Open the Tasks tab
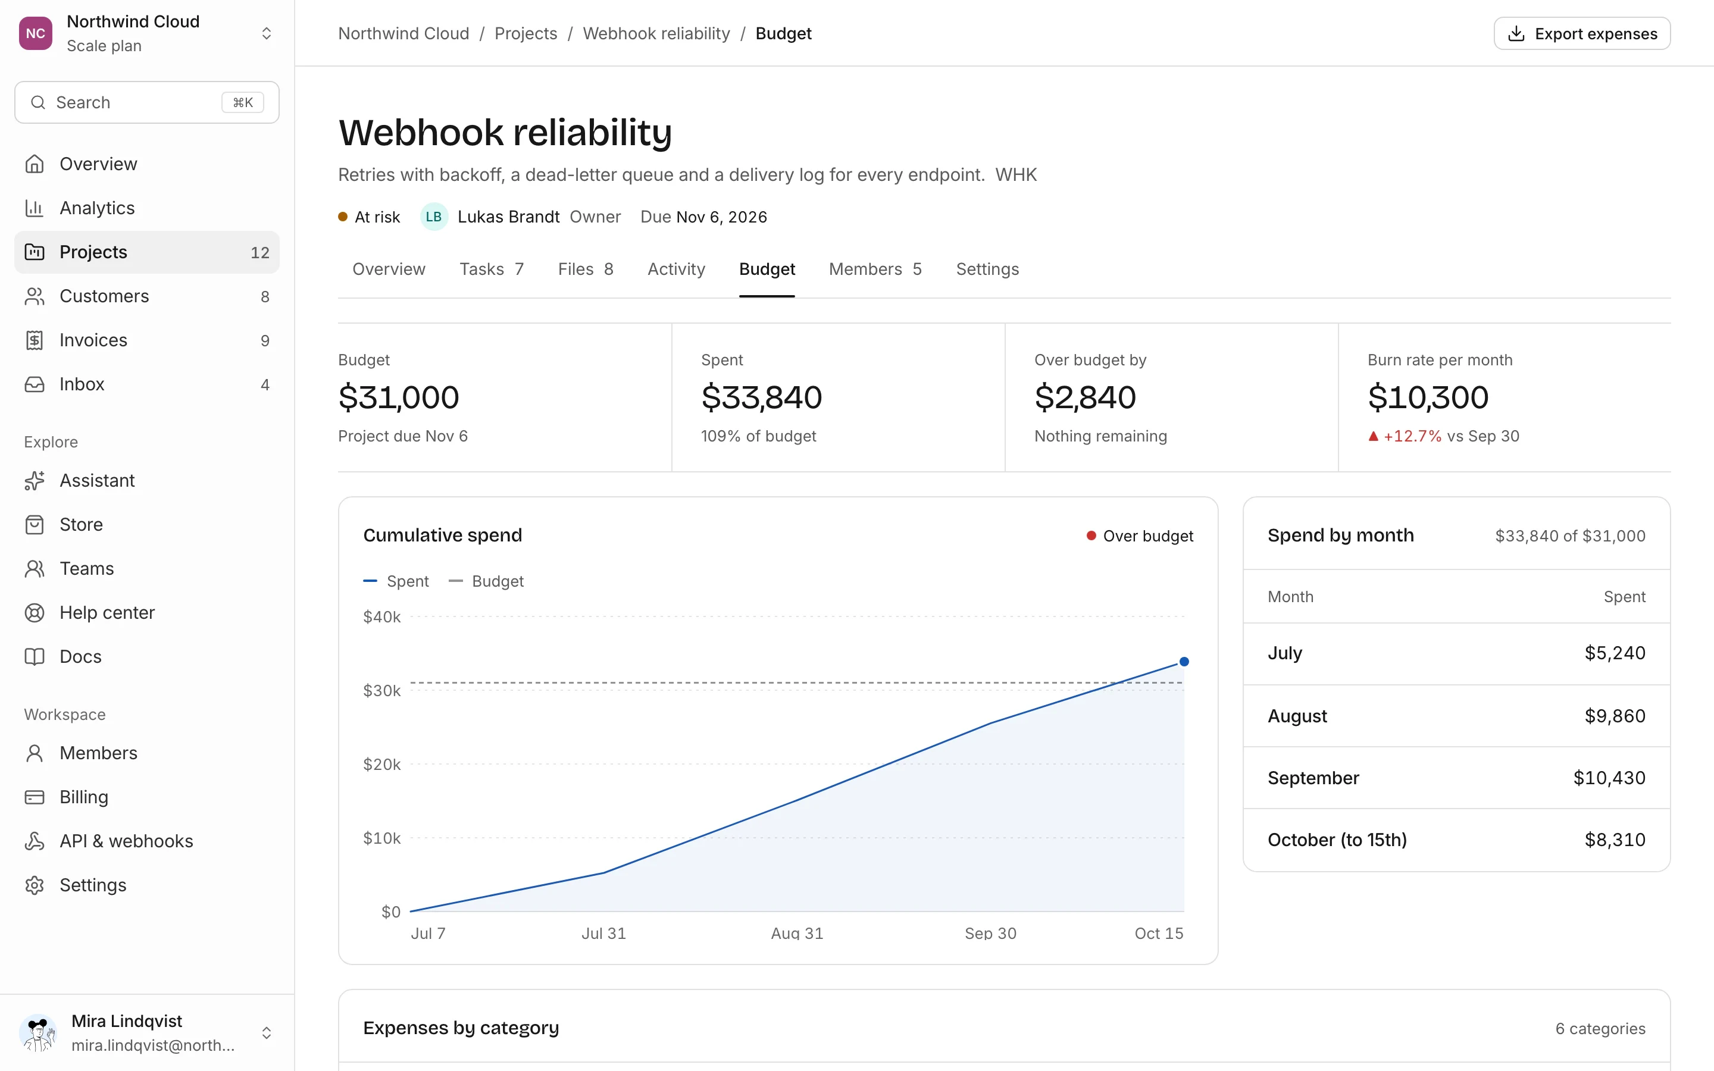 (492, 269)
